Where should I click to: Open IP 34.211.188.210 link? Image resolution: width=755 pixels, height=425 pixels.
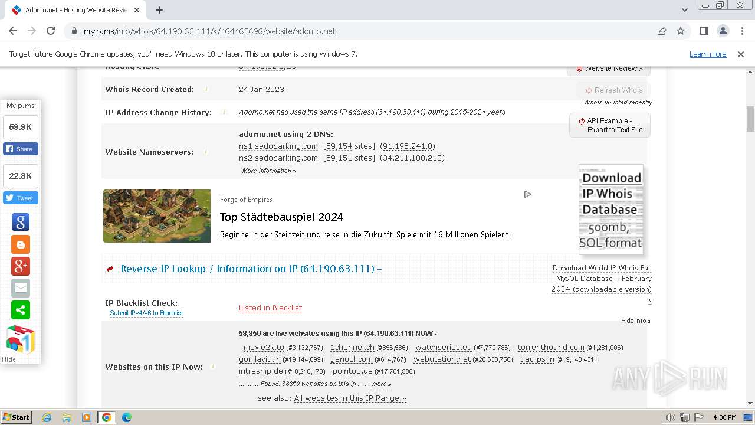pos(412,158)
